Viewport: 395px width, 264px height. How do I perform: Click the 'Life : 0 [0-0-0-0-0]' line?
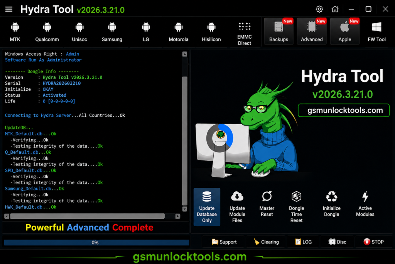click(x=40, y=101)
